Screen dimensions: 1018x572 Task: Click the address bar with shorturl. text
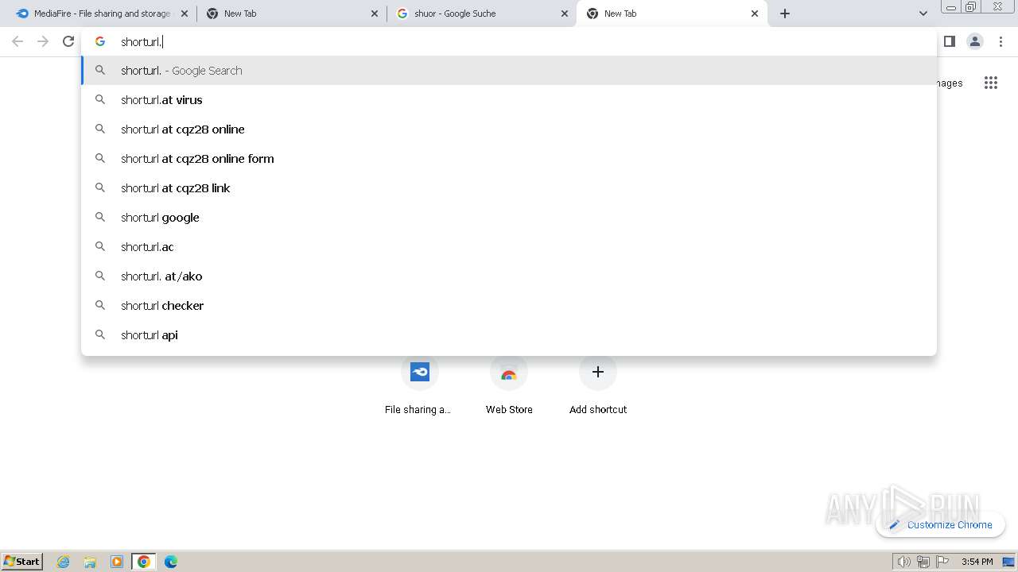509,41
